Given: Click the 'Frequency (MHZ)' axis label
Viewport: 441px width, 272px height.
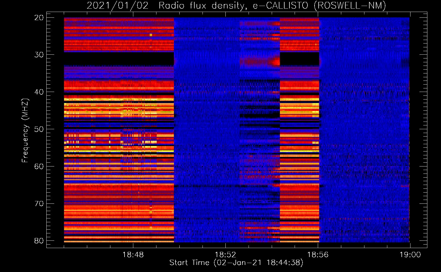Looking at the screenshot, I should click(x=25, y=131).
